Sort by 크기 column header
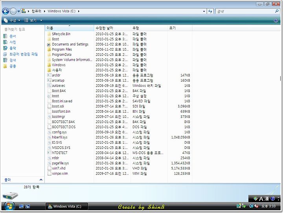 (x=180, y=28)
